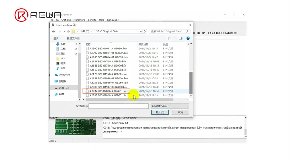The height and width of the screenshot is (162, 289).
Task: Click U 盘 (E:) in the address path
Action: 85,31
